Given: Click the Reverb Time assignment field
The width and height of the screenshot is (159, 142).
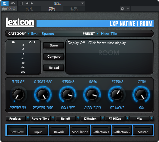Looking at the screenshot, I should (x=41, y=118).
